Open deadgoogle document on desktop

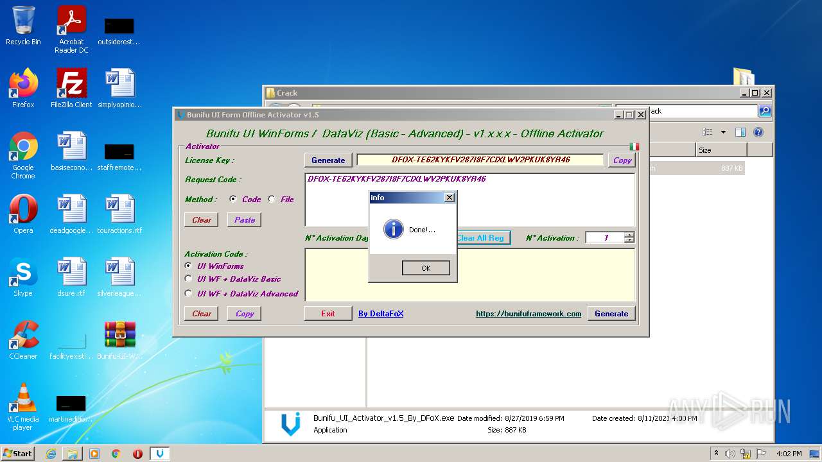[71, 214]
